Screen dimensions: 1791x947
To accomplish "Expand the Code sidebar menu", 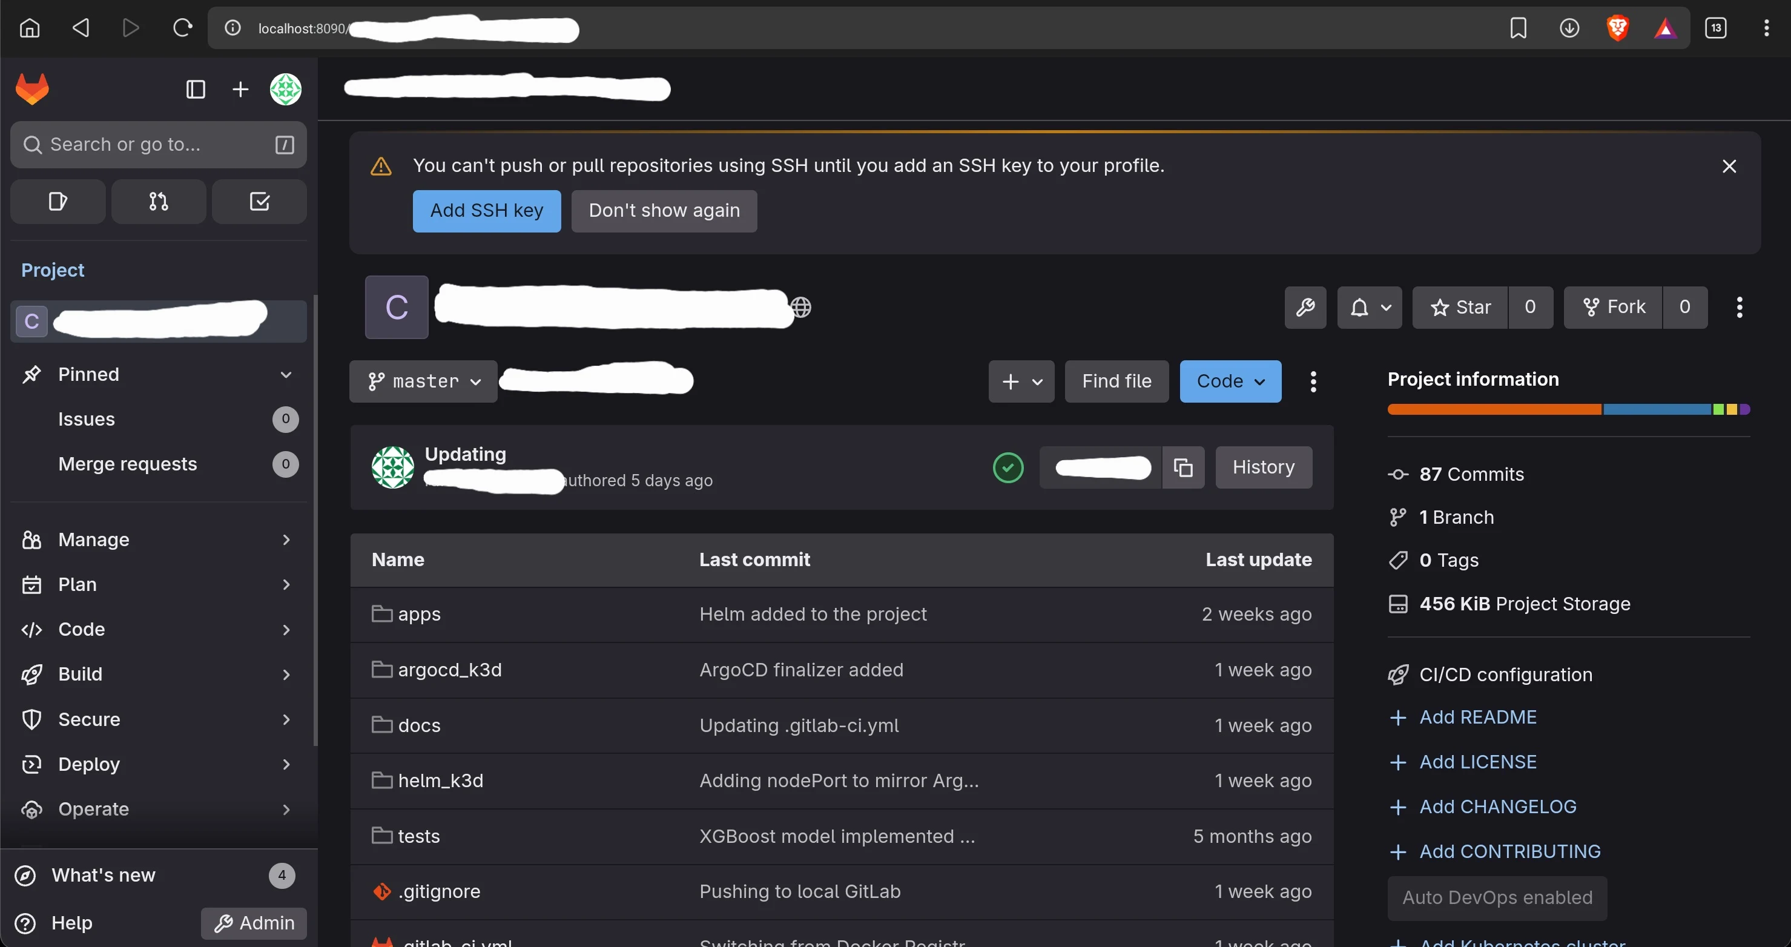I will 159,629.
